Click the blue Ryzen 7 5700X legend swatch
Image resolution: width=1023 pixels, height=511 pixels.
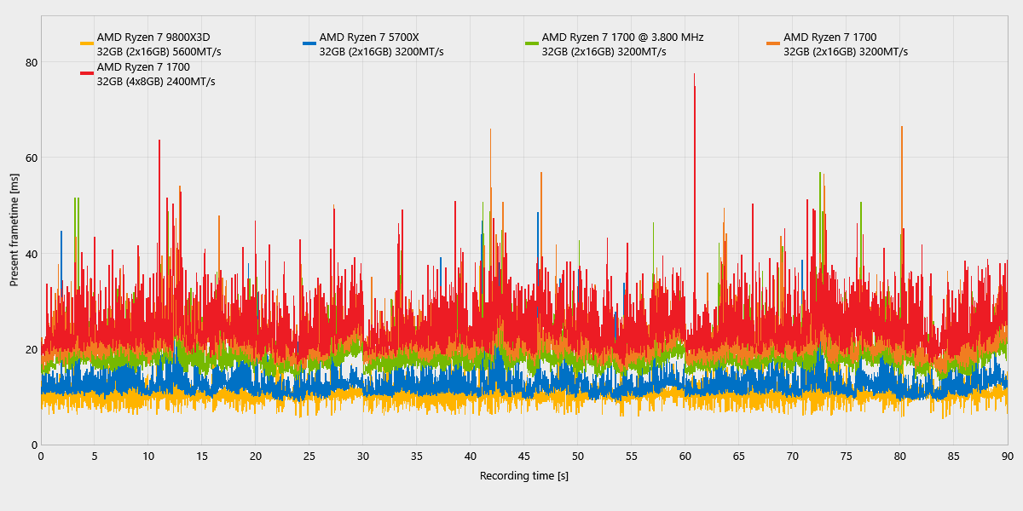(x=309, y=43)
